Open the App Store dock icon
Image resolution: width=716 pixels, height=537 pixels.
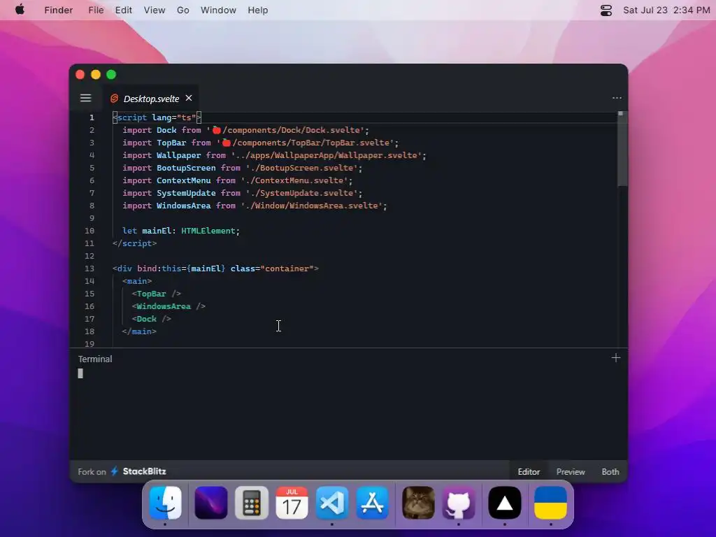pos(373,503)
